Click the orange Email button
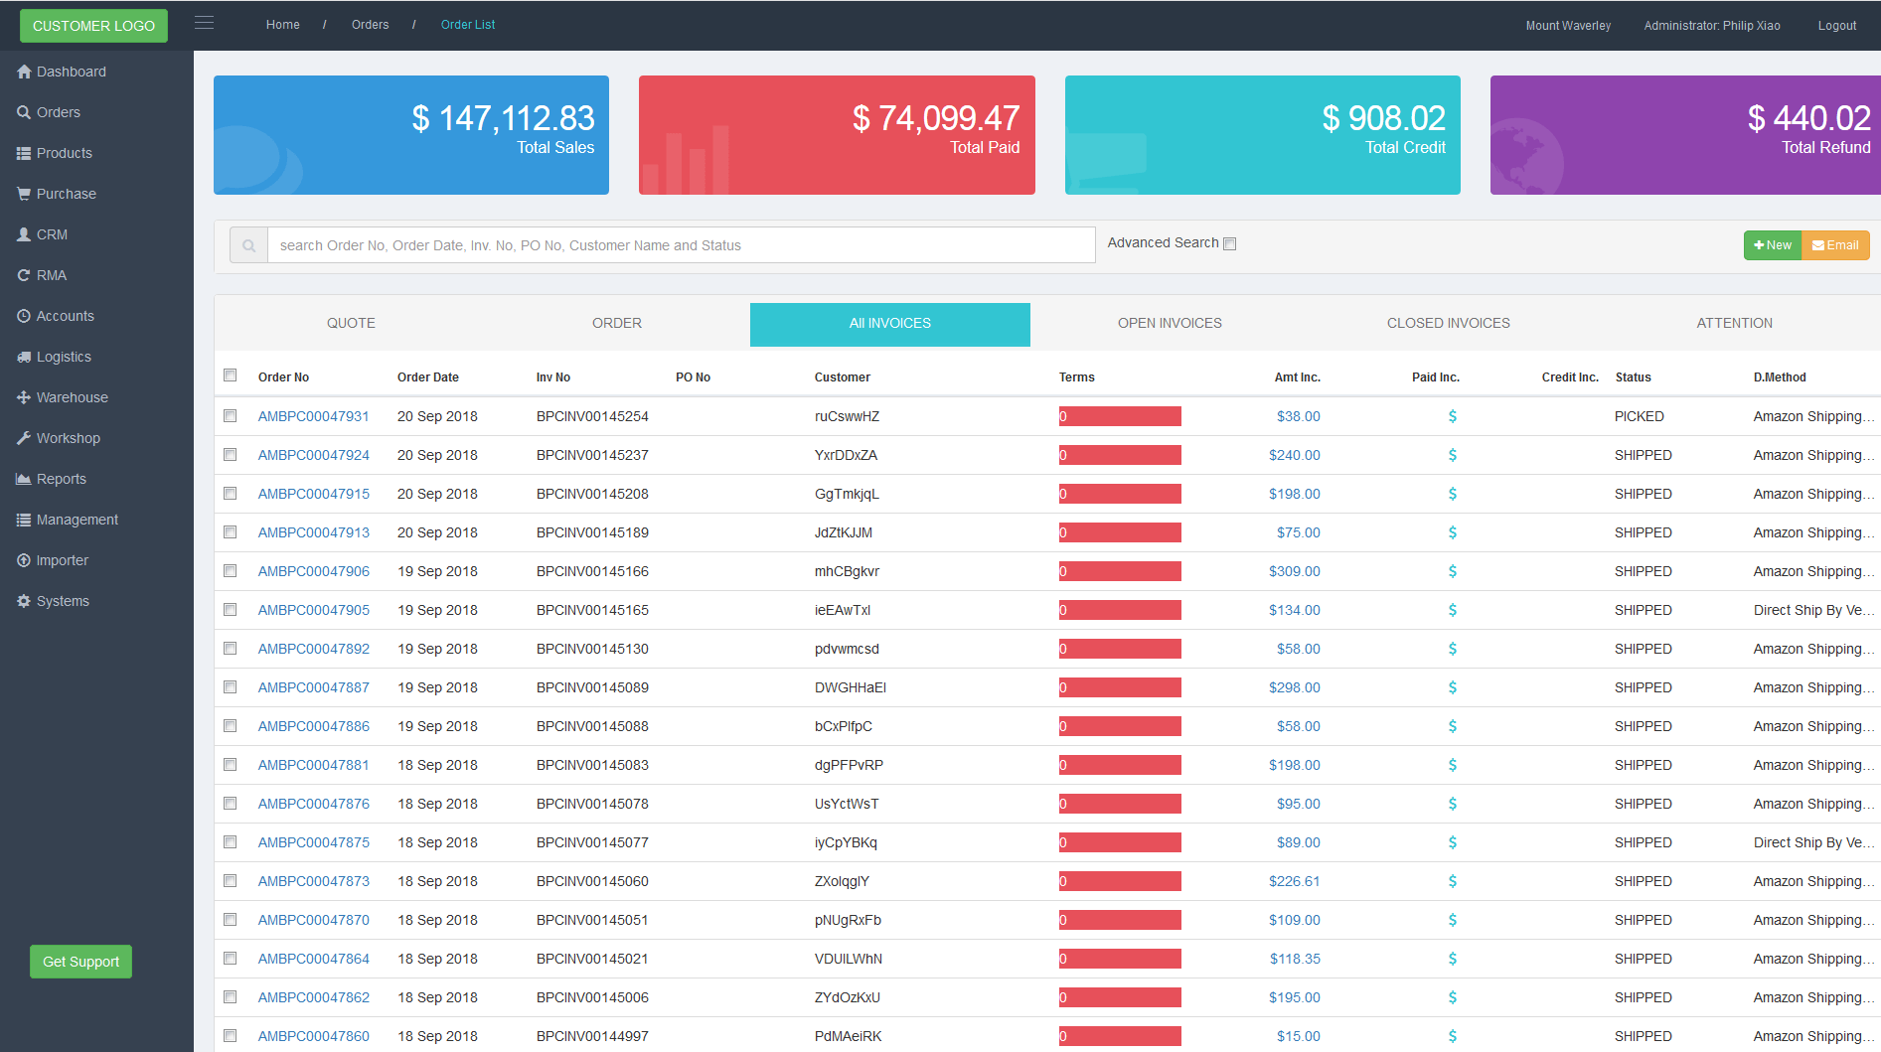 [x=1835, y=245]
